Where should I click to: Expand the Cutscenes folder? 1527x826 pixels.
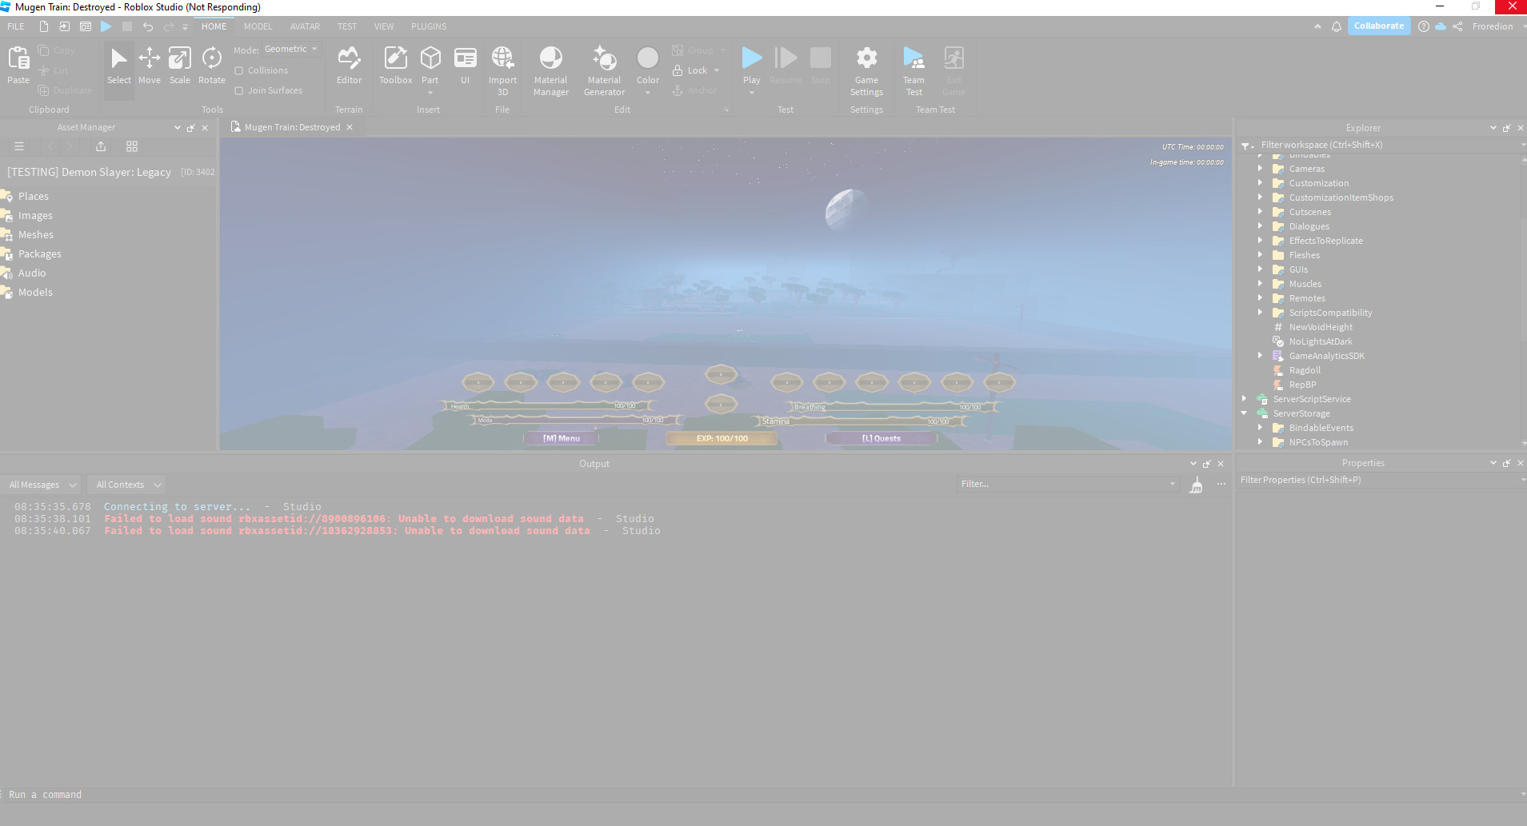click(1261, 212)
